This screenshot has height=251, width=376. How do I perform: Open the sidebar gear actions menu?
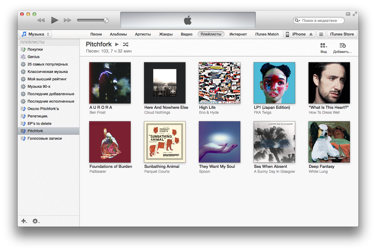pos(36,221)
